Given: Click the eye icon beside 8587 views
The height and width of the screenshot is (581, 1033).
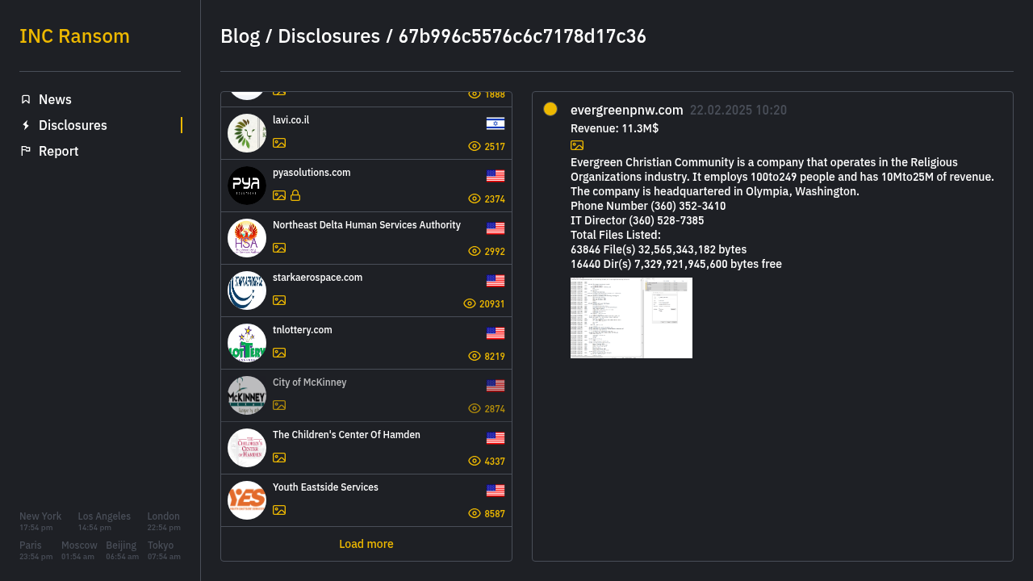Looking at the screenshot, I should [475, 513].
